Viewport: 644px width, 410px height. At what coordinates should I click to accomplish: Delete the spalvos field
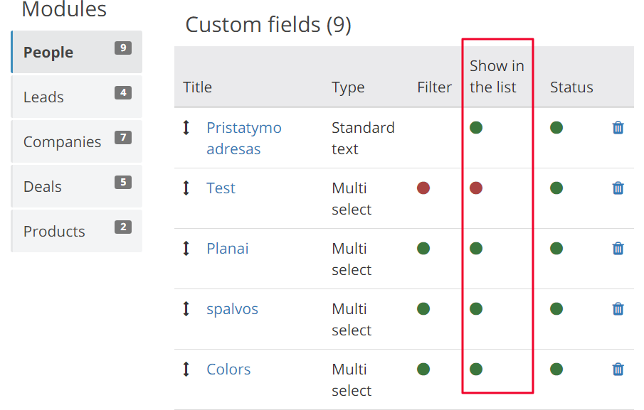click(618, 308)
